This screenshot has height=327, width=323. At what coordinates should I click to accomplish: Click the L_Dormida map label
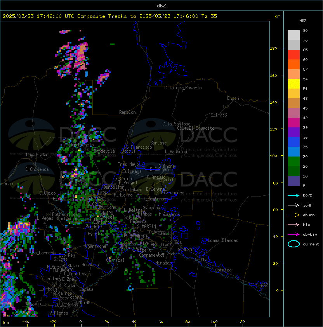(x=221, y=270)
